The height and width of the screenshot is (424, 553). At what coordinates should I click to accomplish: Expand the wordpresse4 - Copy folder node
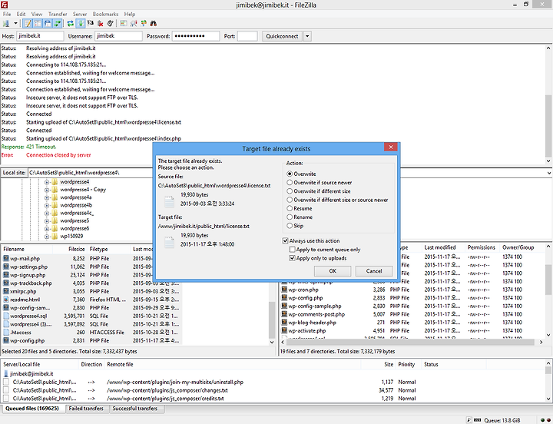[47, 190]
